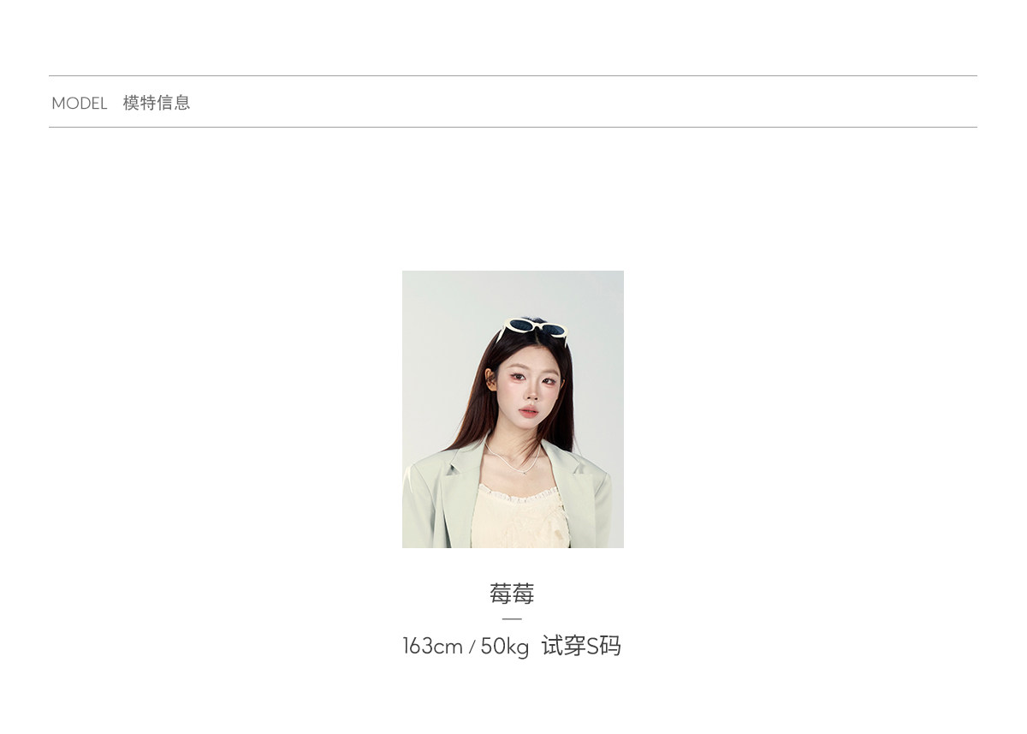Click the model name 莓莓
The image size is (1027, 734).
click(x=512, y=594)
